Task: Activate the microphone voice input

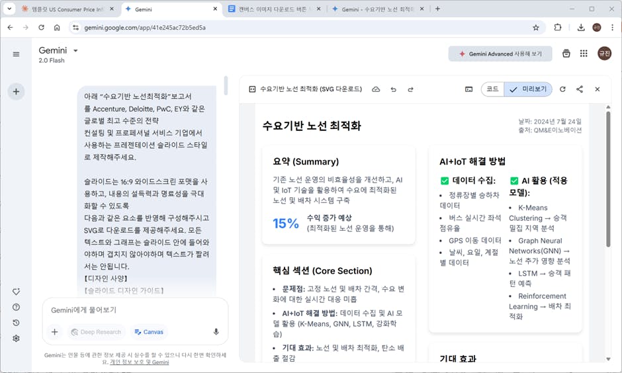Action: 216,332
